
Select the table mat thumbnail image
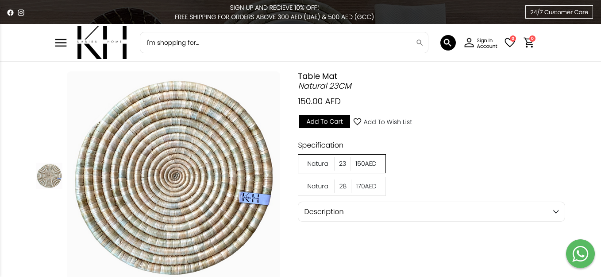click(49, 176)
